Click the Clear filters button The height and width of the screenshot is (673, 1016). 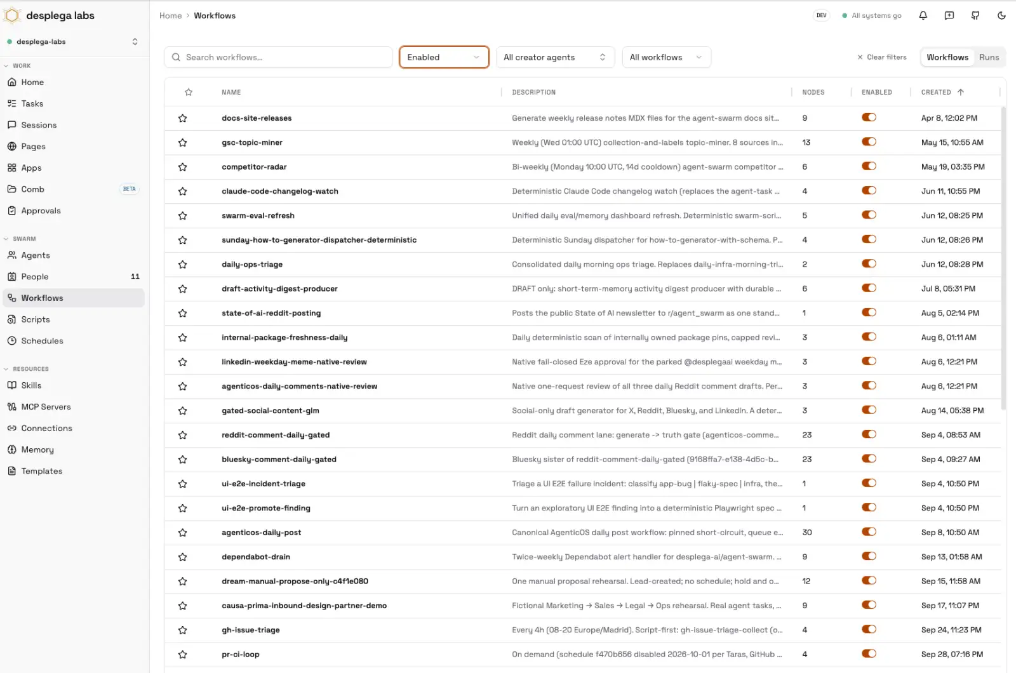882,57
